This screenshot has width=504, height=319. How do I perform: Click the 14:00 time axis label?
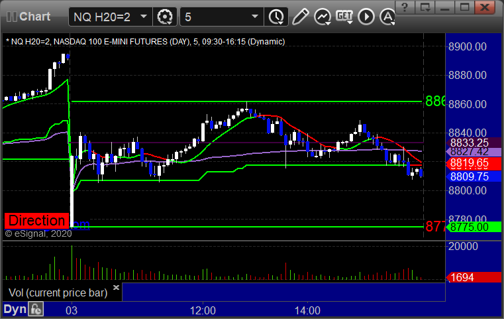click(307, 310)
